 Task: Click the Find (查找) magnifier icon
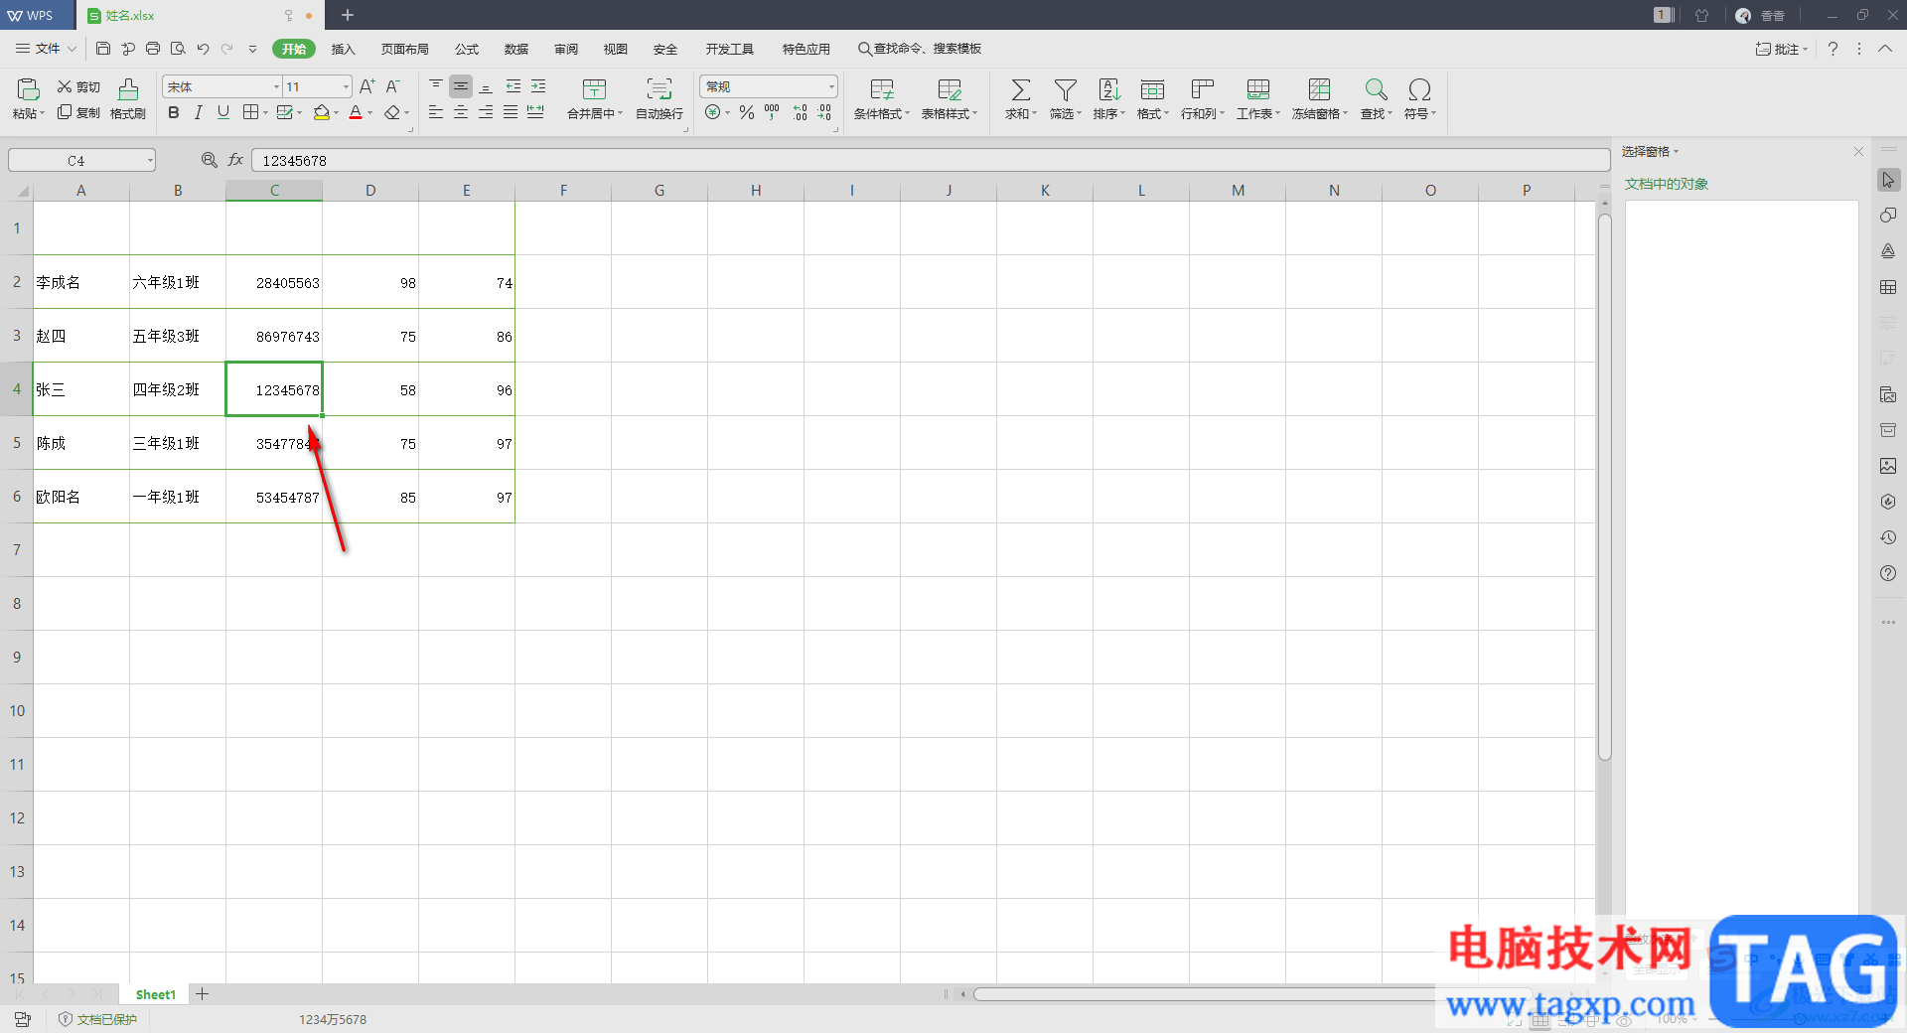tap(1376, 89)
